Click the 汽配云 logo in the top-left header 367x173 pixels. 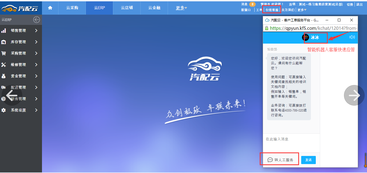tap(20, 9)
